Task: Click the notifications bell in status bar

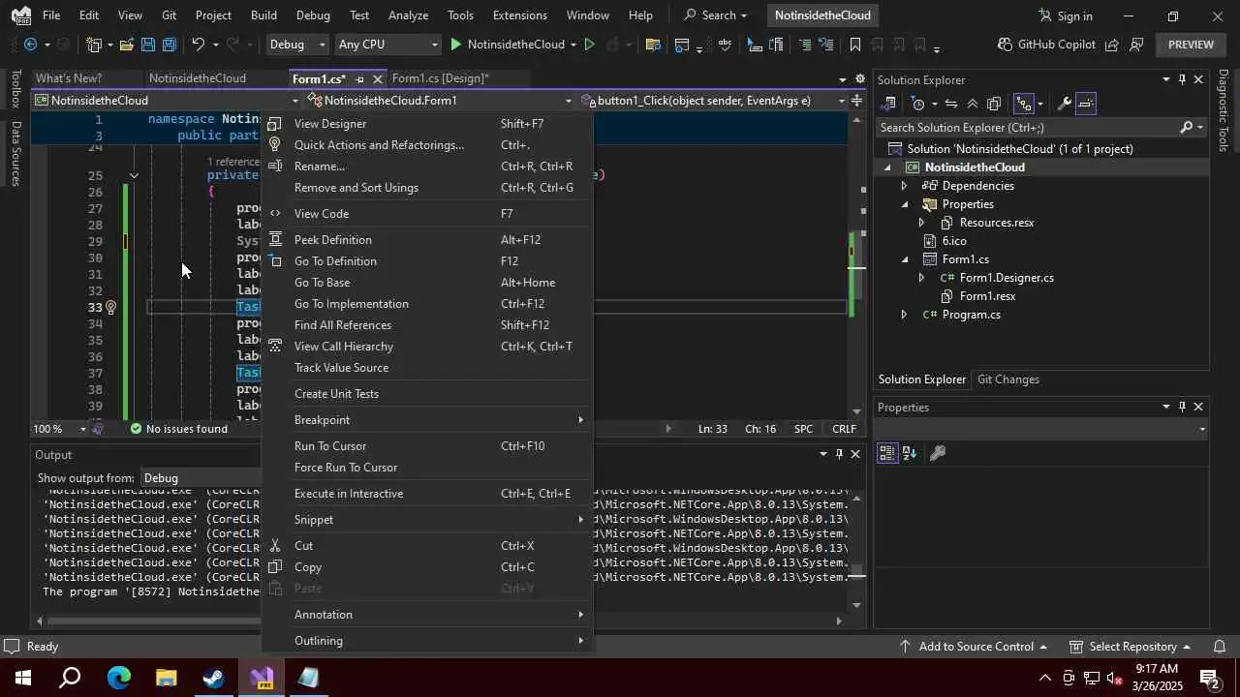Action: (x=1220, y=647)
